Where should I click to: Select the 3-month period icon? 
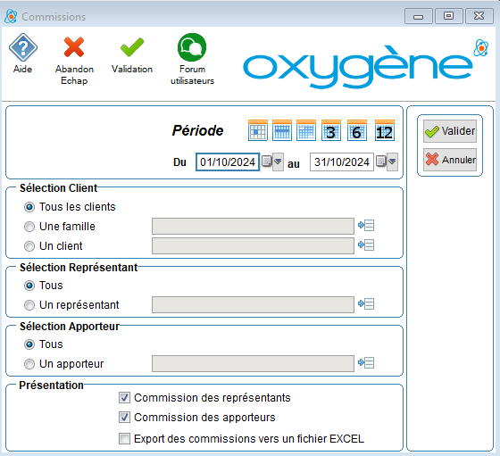(x=331, y=130)
